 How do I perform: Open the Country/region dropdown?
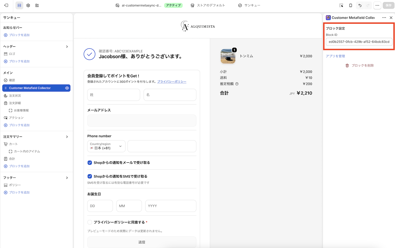(106, 146)
